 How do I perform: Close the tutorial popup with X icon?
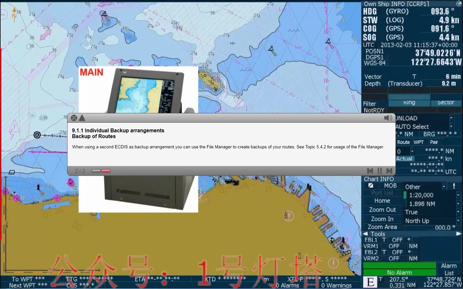pos(74,118)
